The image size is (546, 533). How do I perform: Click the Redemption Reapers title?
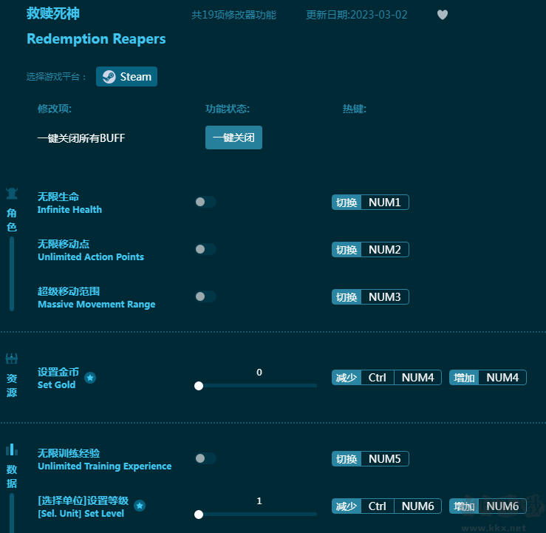pyautogui.click(x=96, y=39)
